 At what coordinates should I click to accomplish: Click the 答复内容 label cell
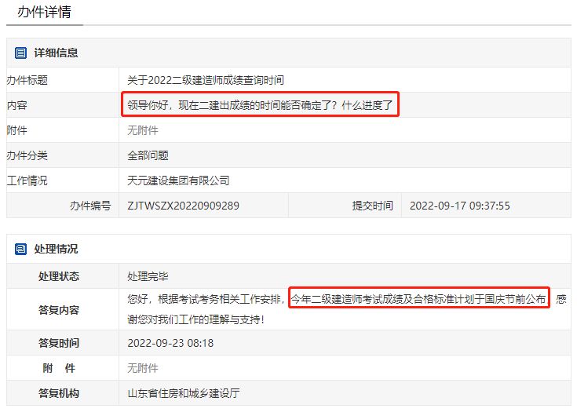pyautogui.click(x=59, y=309)
